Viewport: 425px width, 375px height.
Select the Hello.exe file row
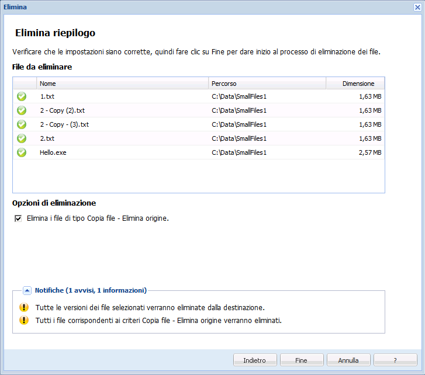tap(53, 152)
